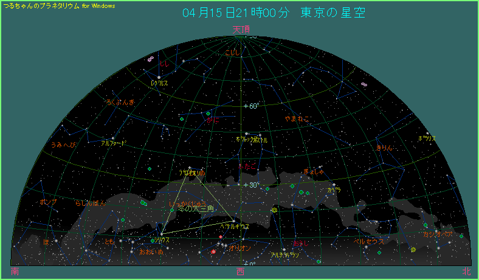Click the カシオペア constellation label
Image resolution: width=479 pixels, height=280 pixels.
pos(438,234)
